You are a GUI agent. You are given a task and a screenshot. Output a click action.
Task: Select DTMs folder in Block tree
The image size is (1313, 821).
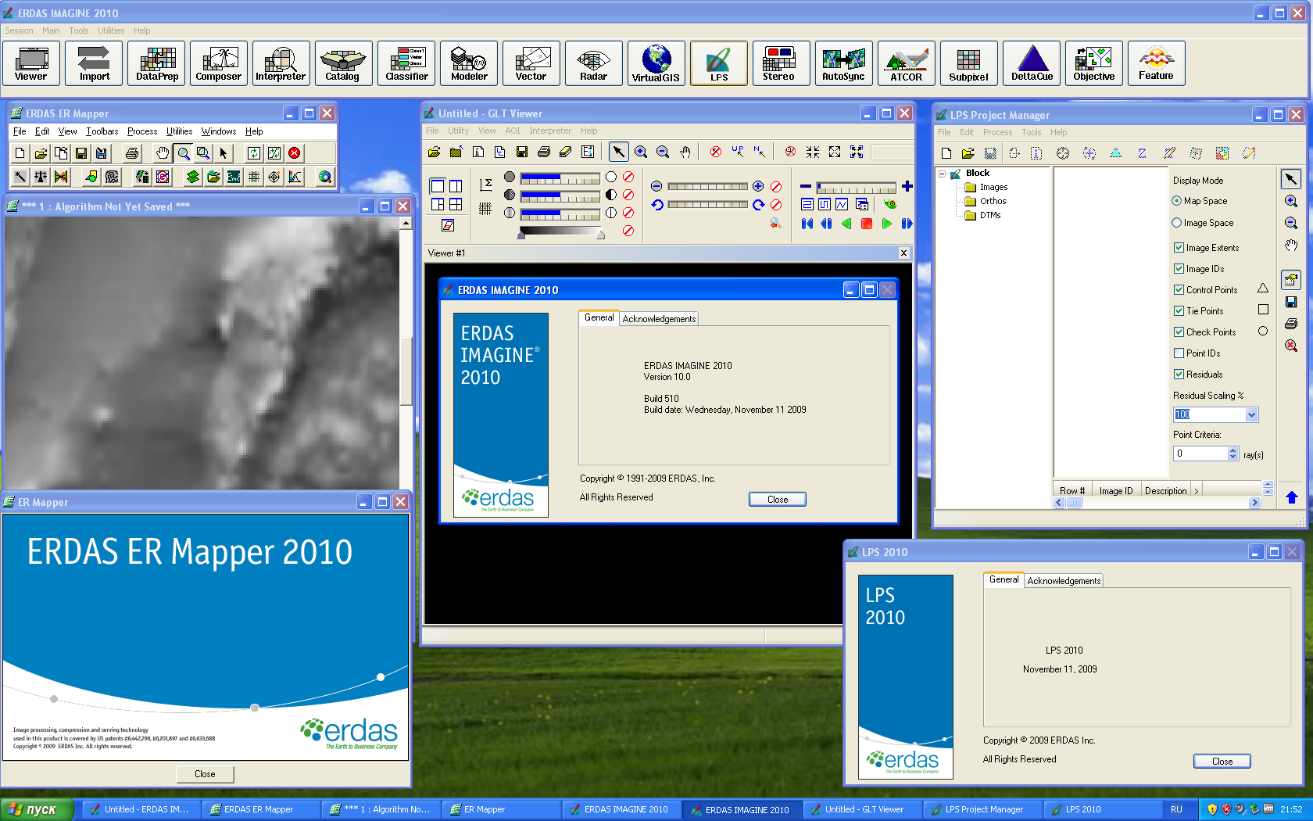[983, 215]
